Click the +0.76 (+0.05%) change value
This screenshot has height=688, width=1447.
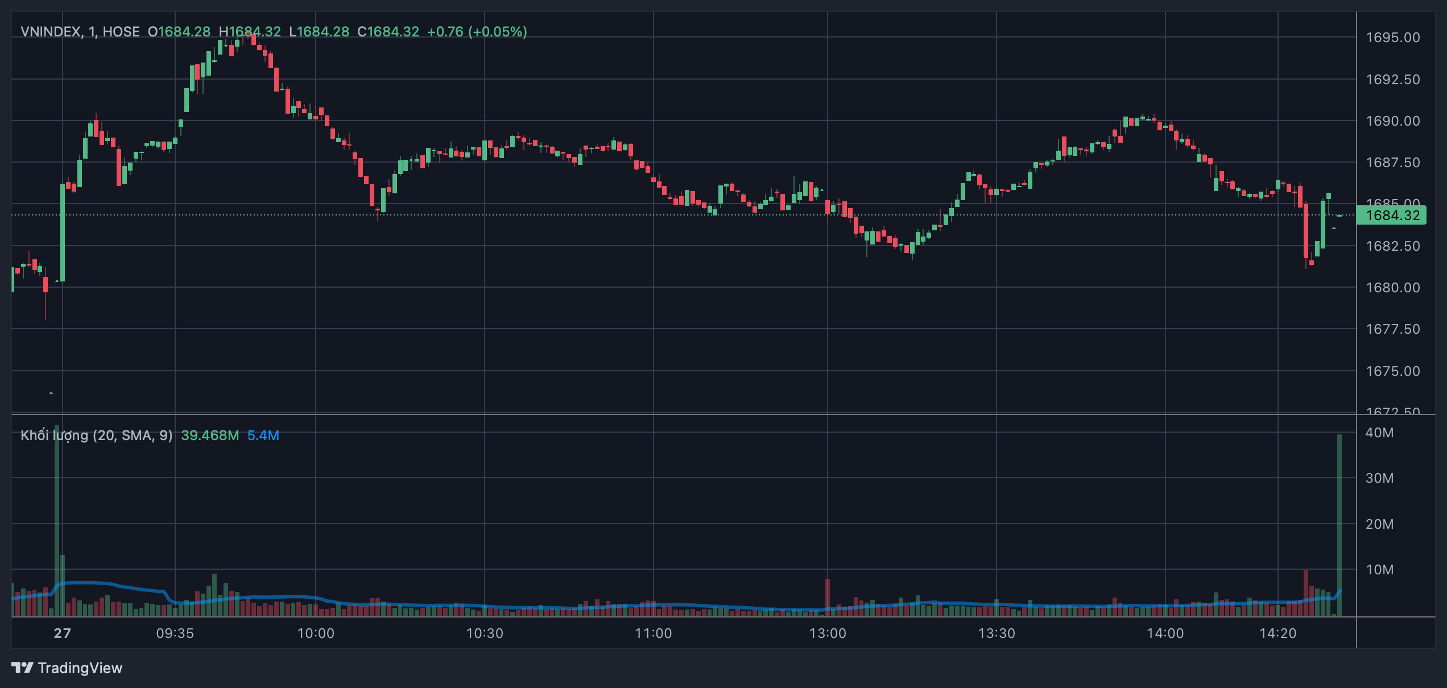pos(477,32)
